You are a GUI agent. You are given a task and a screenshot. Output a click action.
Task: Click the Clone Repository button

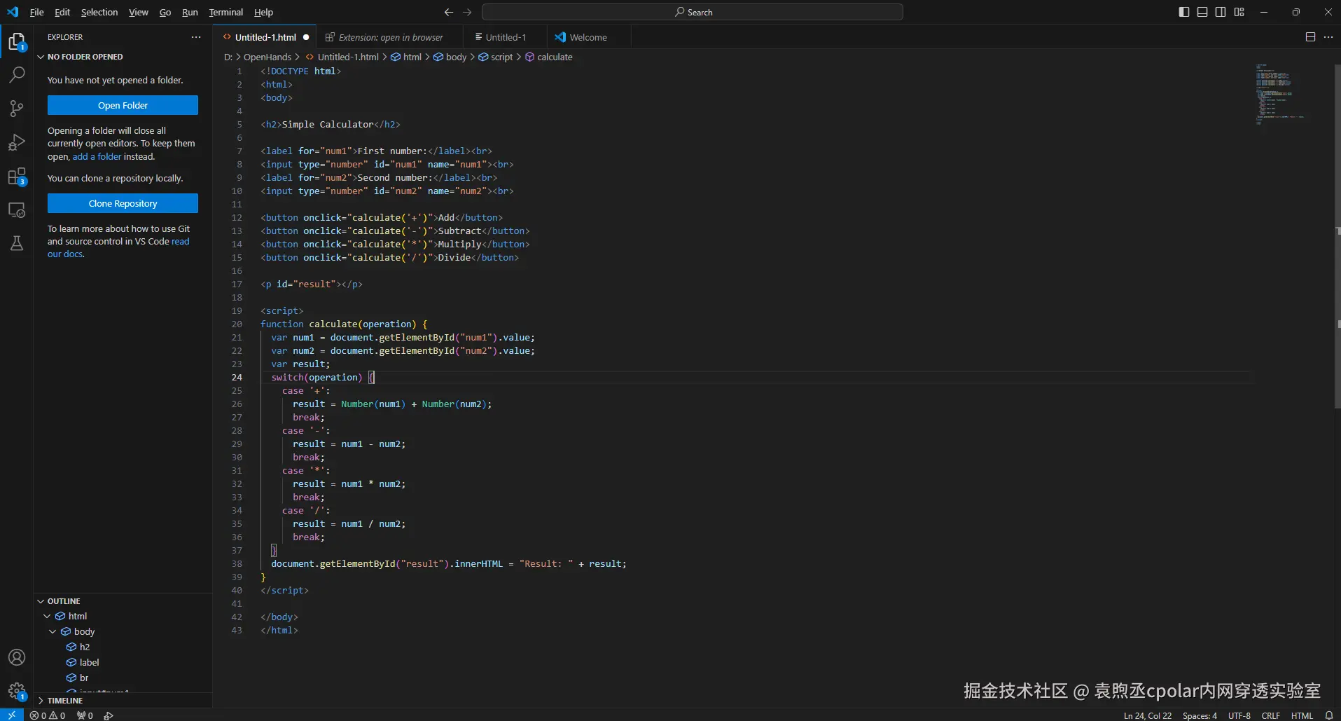pos(123,203)
